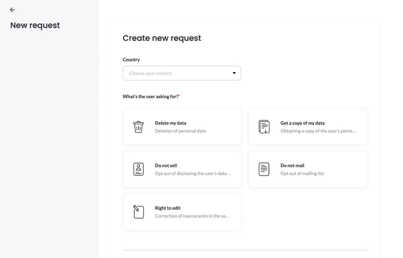
Task: Click 'Obtaining a copy' description text
Action: pyautogui.click(x=318, y=131)
